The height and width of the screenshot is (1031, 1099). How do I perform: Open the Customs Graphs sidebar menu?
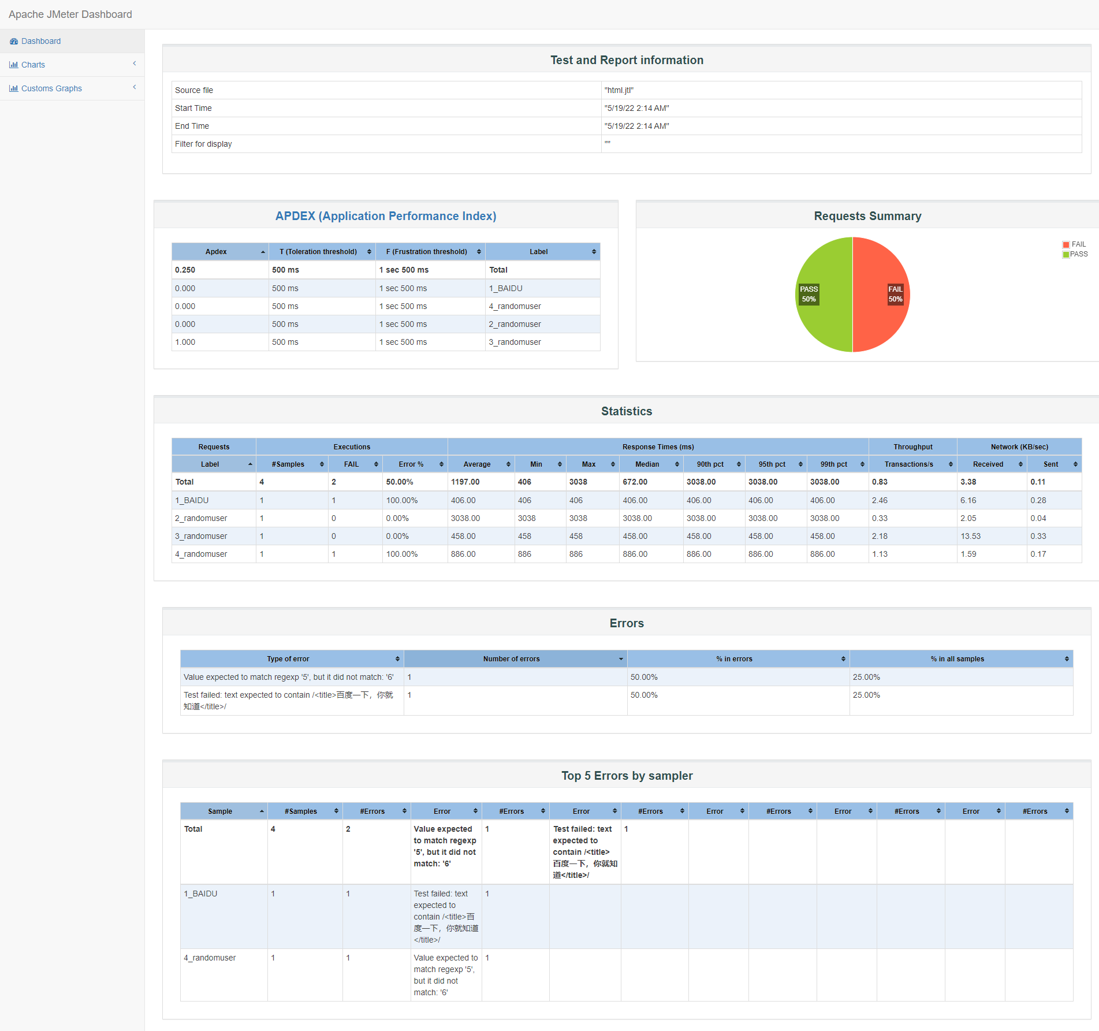coord(72,88)
